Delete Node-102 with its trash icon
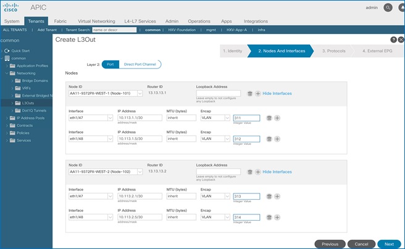Screen dimensions: 405x249 250,172
